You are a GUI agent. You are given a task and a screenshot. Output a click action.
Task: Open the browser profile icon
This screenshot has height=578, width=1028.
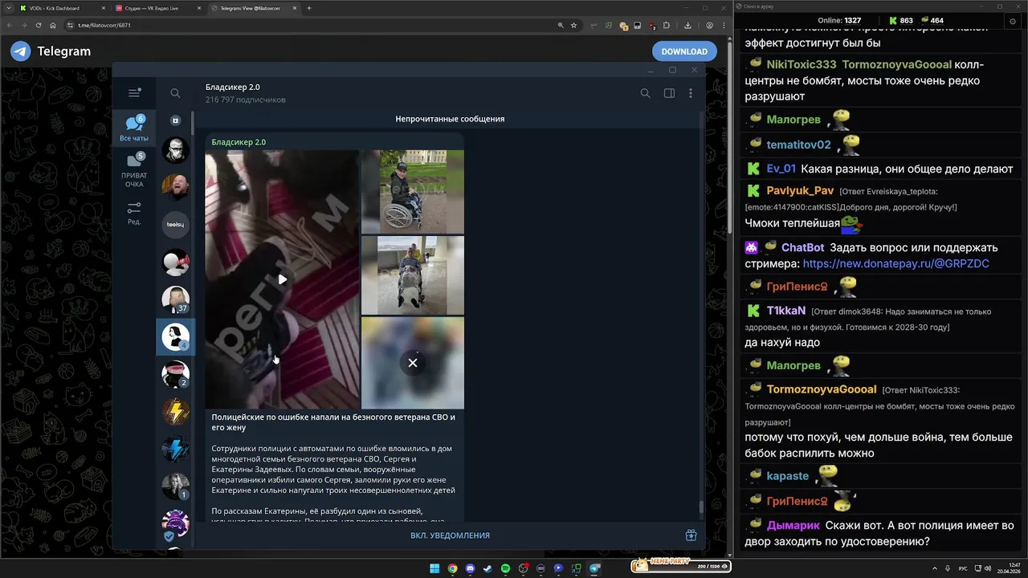tap(709, 25)
